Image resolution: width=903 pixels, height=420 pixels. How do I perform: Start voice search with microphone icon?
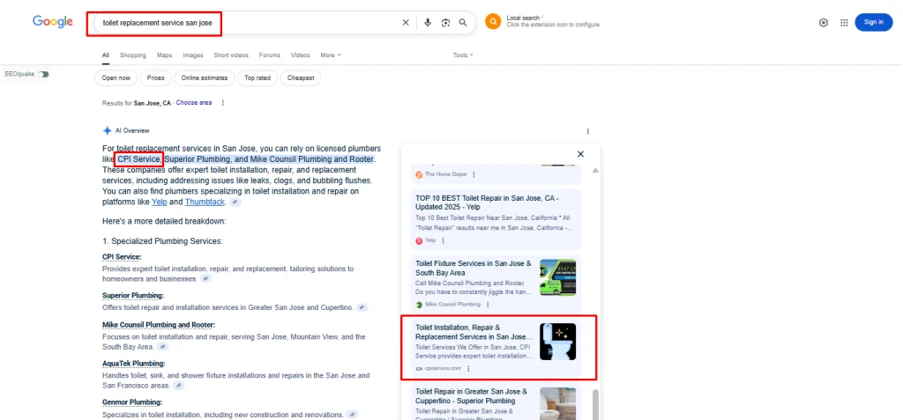[x=428, y=23]
